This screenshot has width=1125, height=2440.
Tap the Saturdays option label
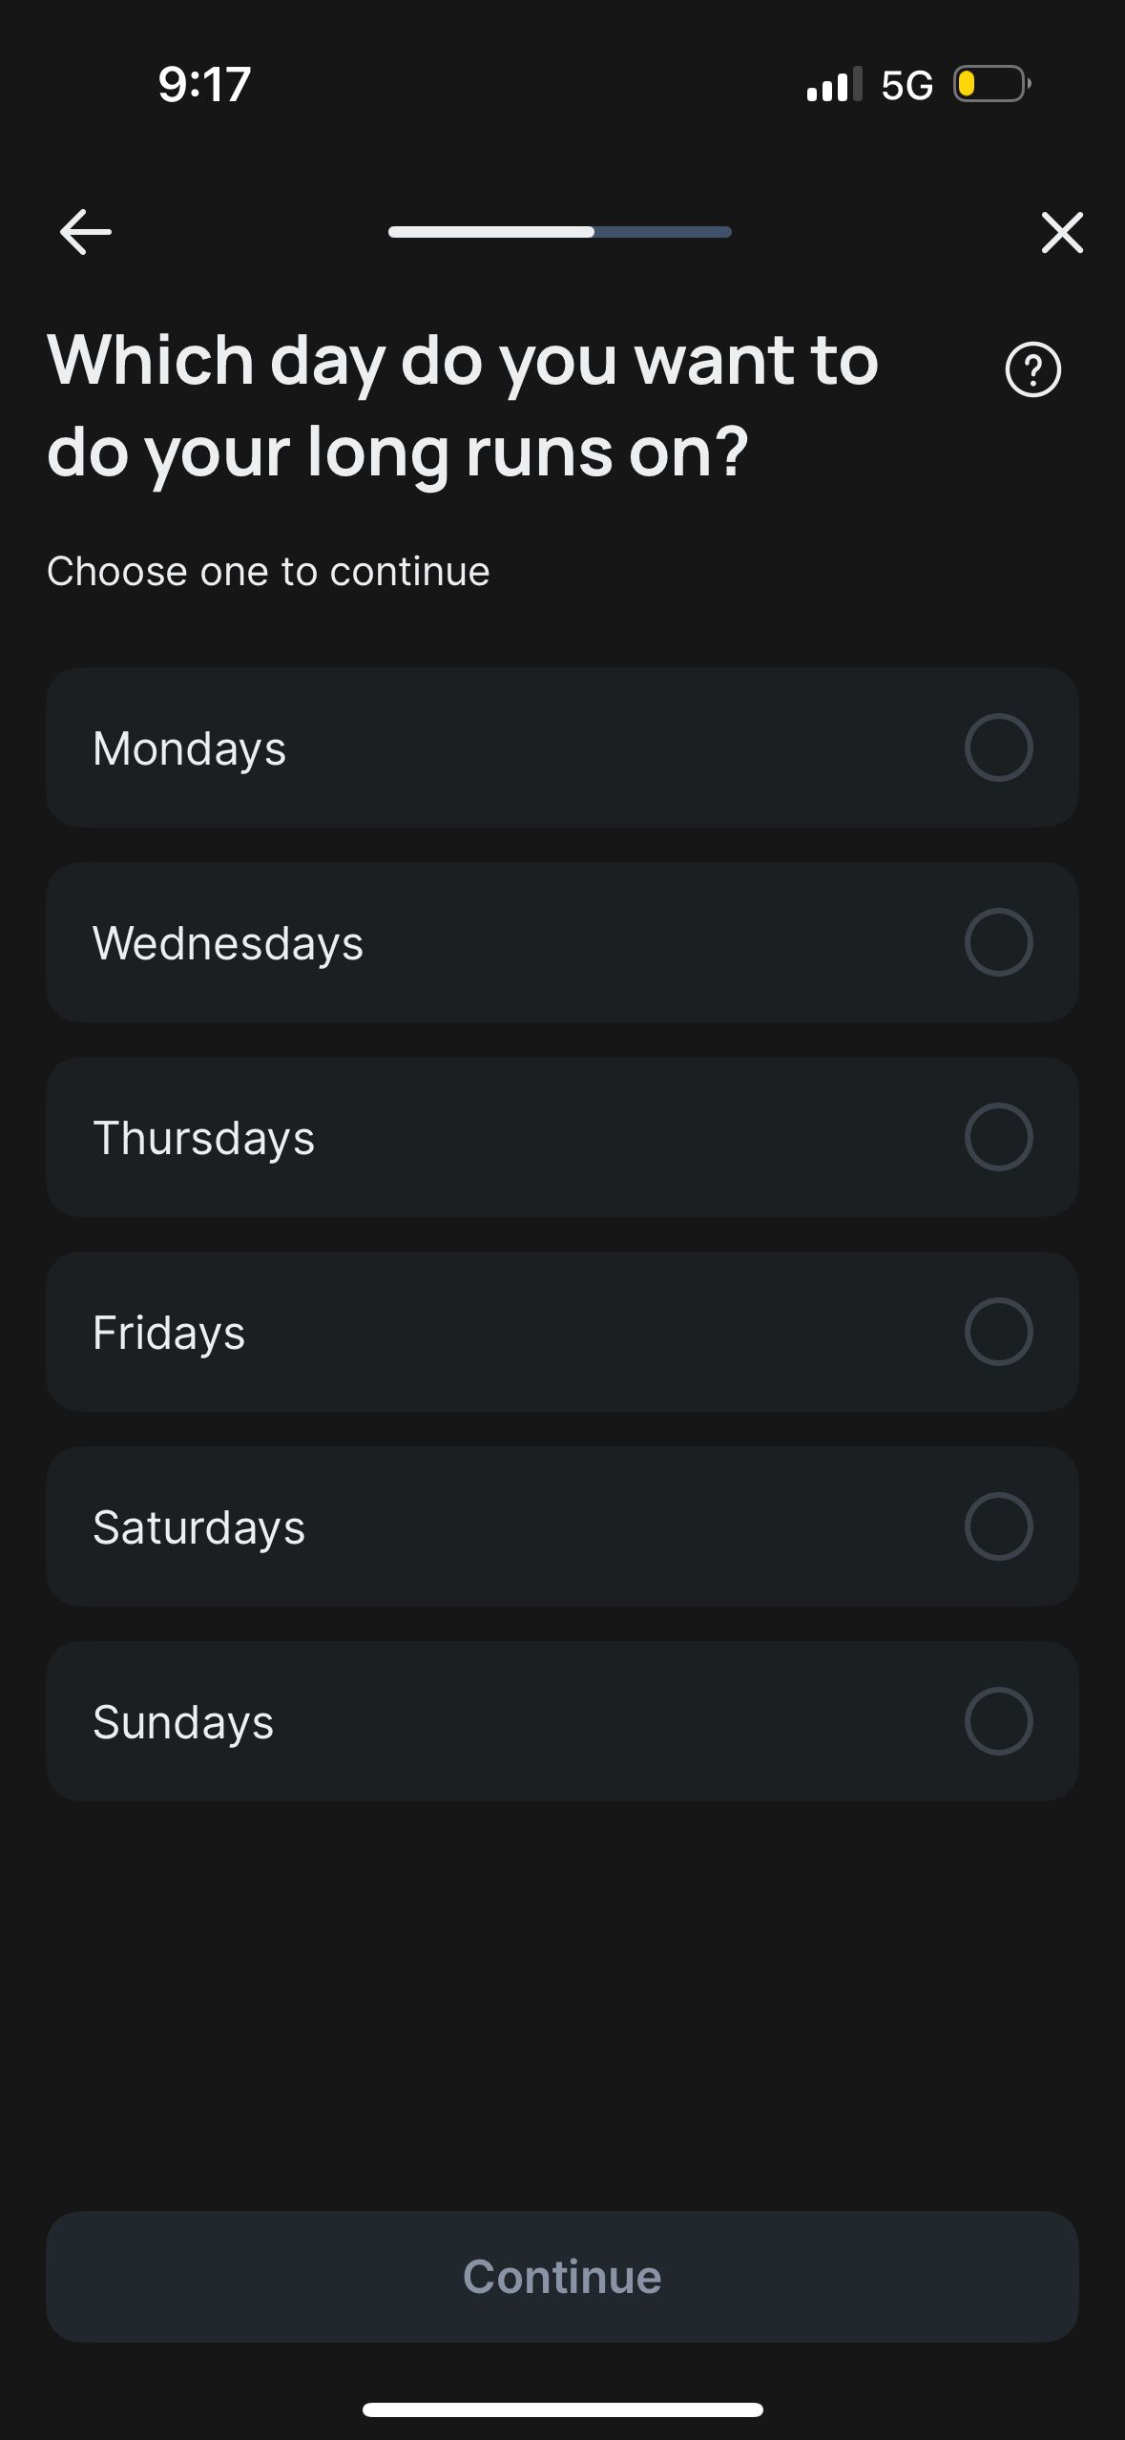[198, 1527]
